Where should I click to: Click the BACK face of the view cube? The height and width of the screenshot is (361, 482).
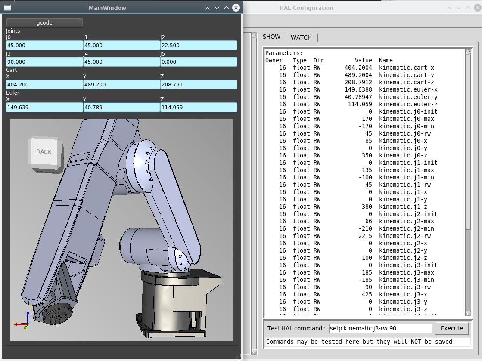point(44,151)
